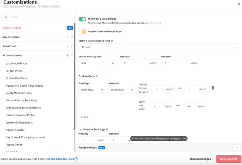Select Last Minute Prices customization

(x=17, y=64)
